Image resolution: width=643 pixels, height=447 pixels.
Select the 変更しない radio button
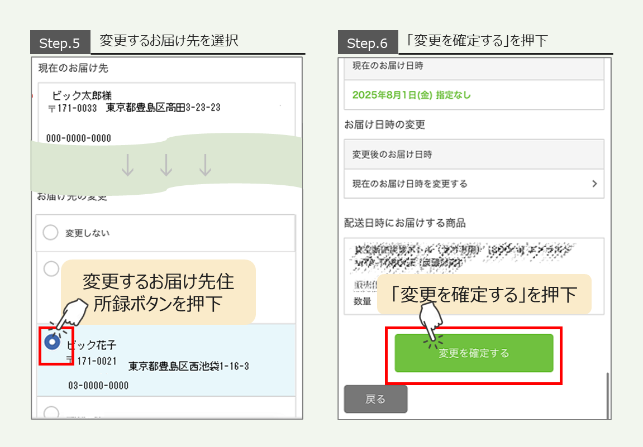coord(51,233)
